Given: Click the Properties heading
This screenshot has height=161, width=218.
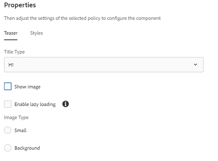Looking at the screenshot, I should [20, 5].
